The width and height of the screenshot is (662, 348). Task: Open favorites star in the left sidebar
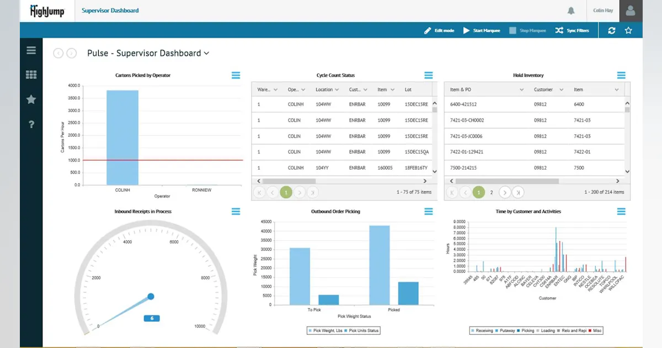point(31,99)
